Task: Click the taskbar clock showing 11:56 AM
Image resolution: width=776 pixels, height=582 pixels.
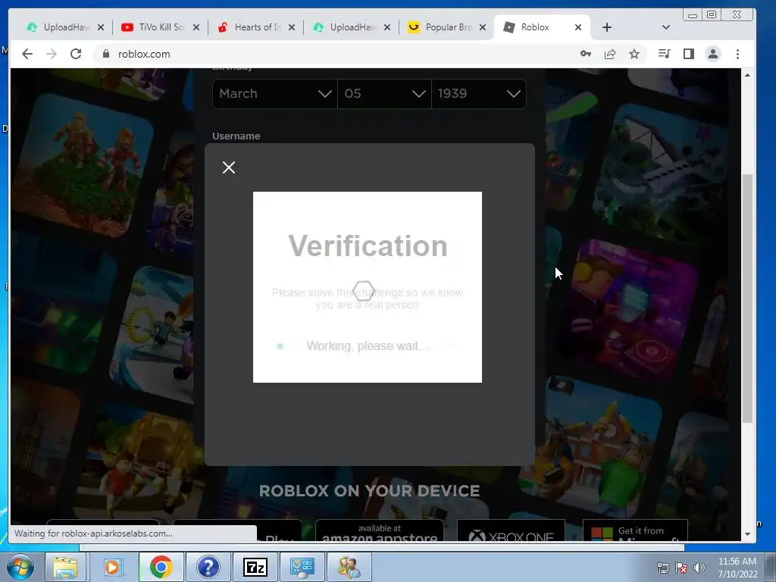Action: point(737,568)
